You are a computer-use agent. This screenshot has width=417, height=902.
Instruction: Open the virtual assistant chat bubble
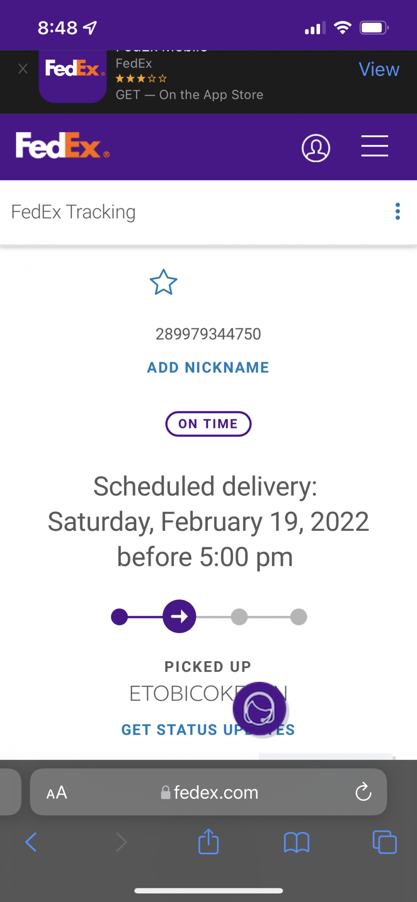(x=260, y=709)
